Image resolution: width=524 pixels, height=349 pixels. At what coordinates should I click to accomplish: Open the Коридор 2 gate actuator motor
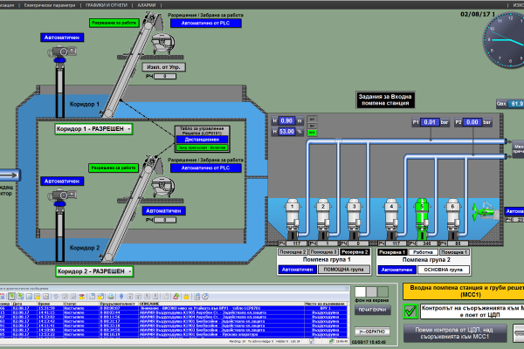(x=61, y=197)
